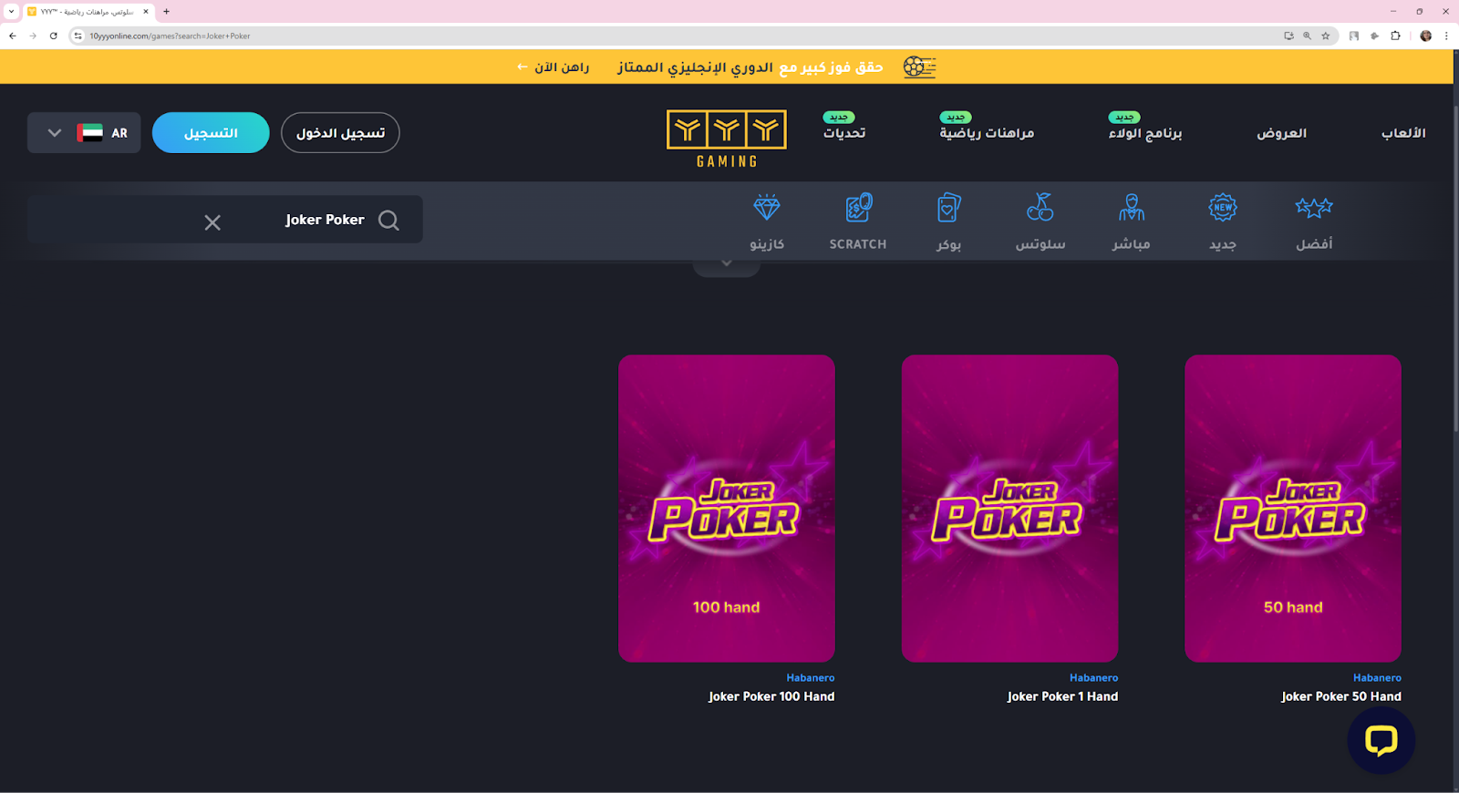
Task: Click Habanero above Joker Poker 100 Hand
Action: click(811, 678)
